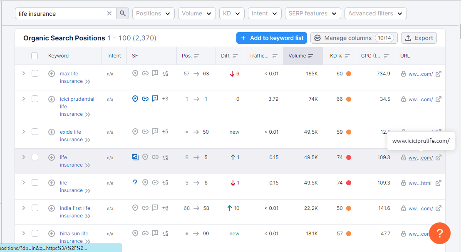Click the 22.2K volume value
Image resolution: width=461 pixels, height=252 pixels.
(311, 208)
